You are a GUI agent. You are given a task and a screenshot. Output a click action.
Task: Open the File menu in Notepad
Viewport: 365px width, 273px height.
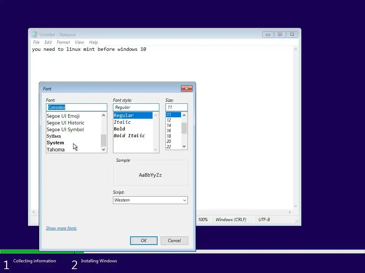pyautogui.click(x=36, y=42)
